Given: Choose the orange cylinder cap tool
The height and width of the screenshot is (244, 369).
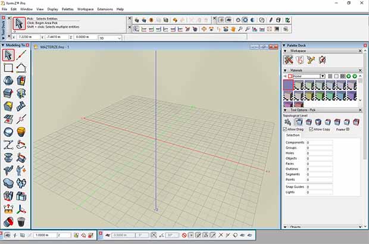Looking at the screenshot, I should [x=21, y=132].
